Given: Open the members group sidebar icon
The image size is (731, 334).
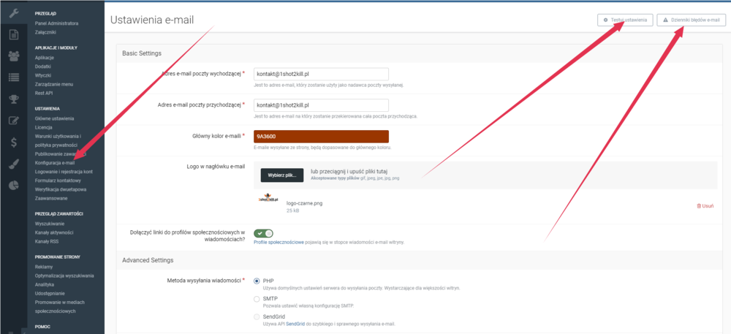Looking at the screenshot, I should click(13, 56).
